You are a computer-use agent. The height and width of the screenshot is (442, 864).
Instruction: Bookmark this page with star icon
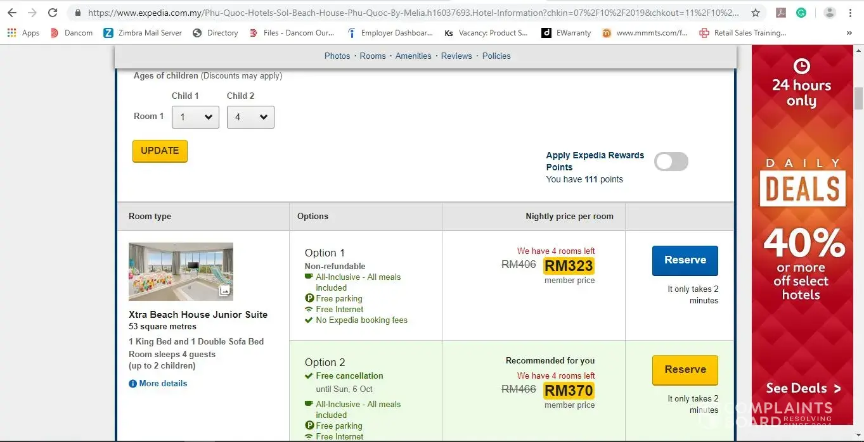756,13
